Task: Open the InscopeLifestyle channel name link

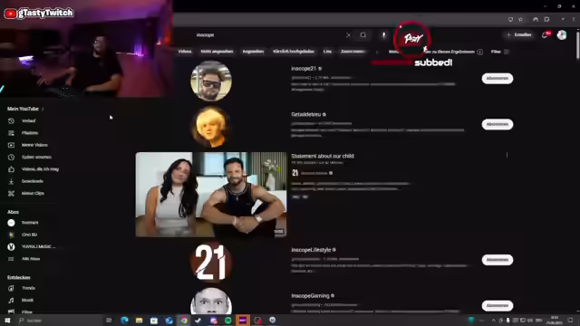Action: pos(311,250)
